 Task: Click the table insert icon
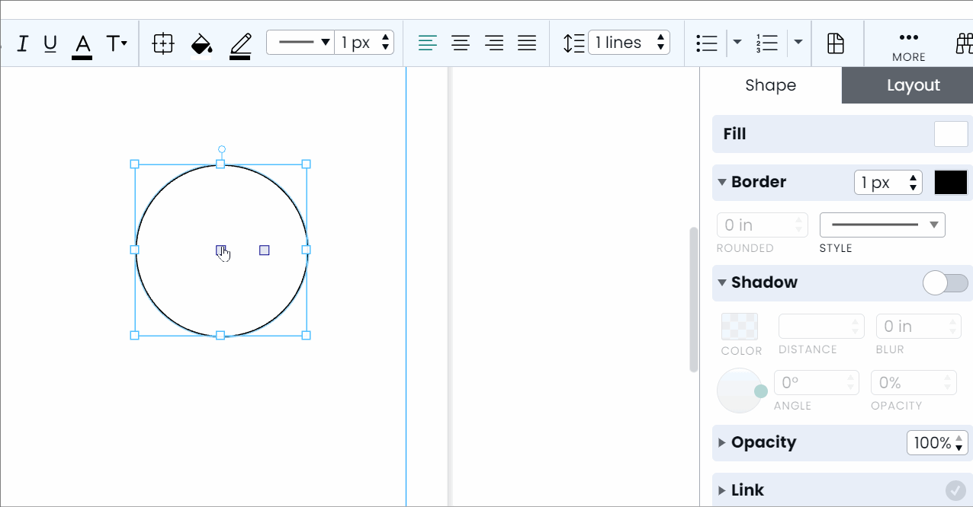point(837,43)
